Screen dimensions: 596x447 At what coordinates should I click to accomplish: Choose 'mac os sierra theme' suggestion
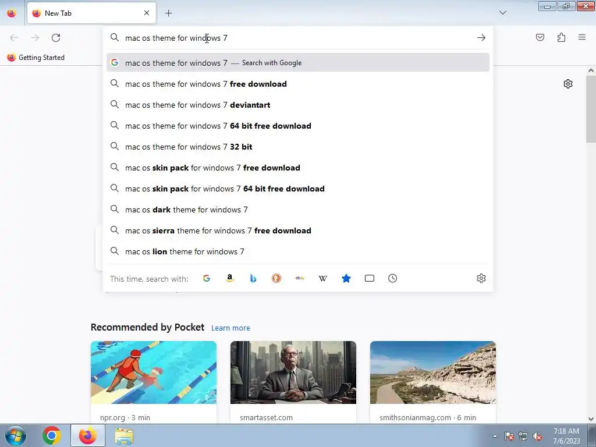point(298,230)
